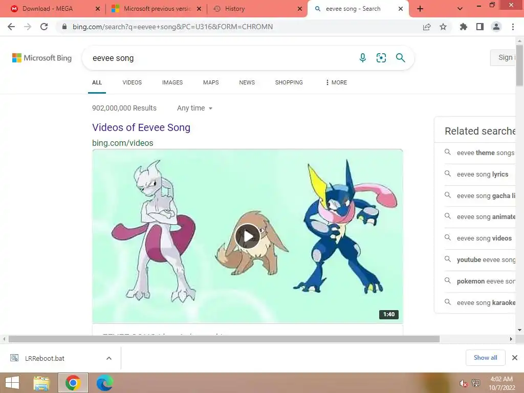Click the Chrome taskbar icon

(73, 383)
